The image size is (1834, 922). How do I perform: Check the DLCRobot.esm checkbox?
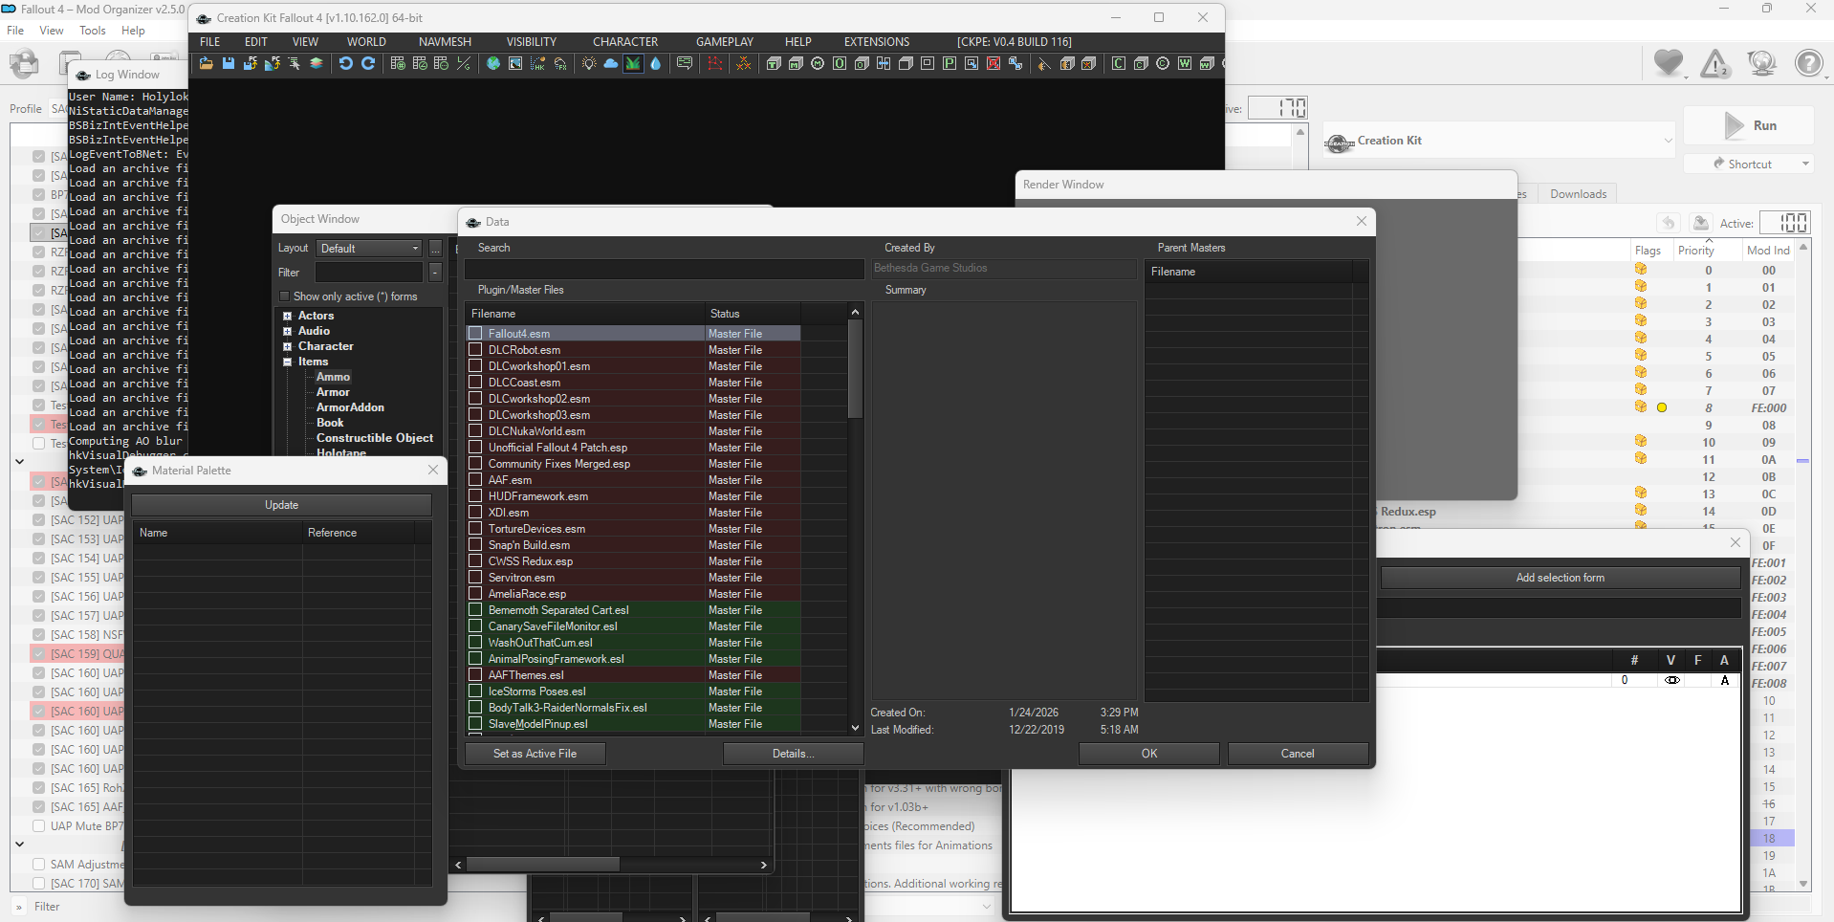(475, 349)
